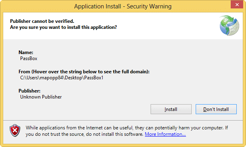Screen dimensions: 246x147
Task: Click the Internet applications warning text
Action: pos(127,128)
